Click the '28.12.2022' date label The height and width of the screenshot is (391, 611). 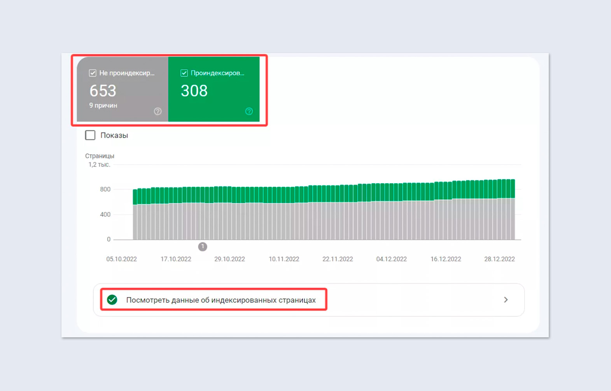[x=499, y=259]
